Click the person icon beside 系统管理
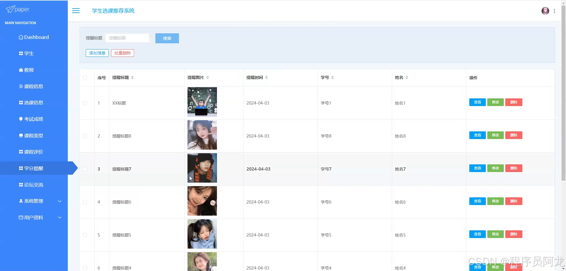 21,201
